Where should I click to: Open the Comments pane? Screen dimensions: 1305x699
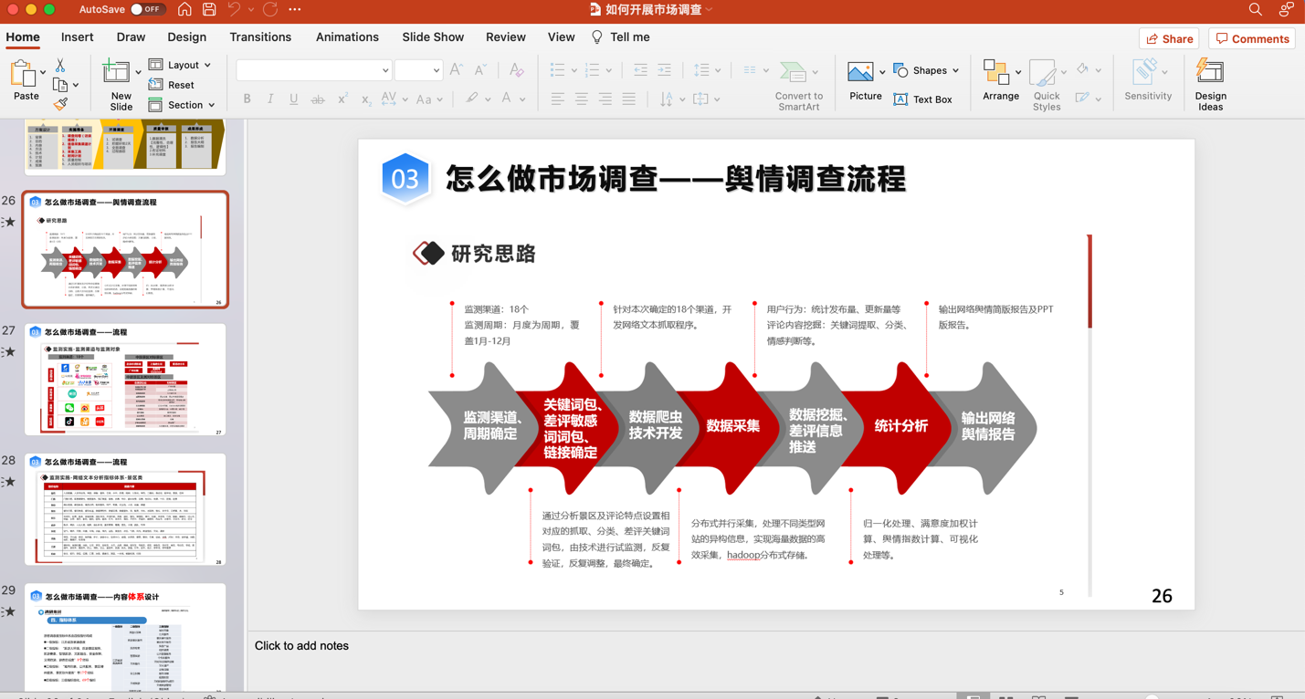pyautogui.click(x=1252, y=38)
